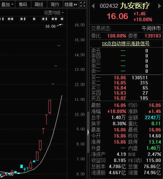Select the 画线 draw line tool

[x=39, y=4]
